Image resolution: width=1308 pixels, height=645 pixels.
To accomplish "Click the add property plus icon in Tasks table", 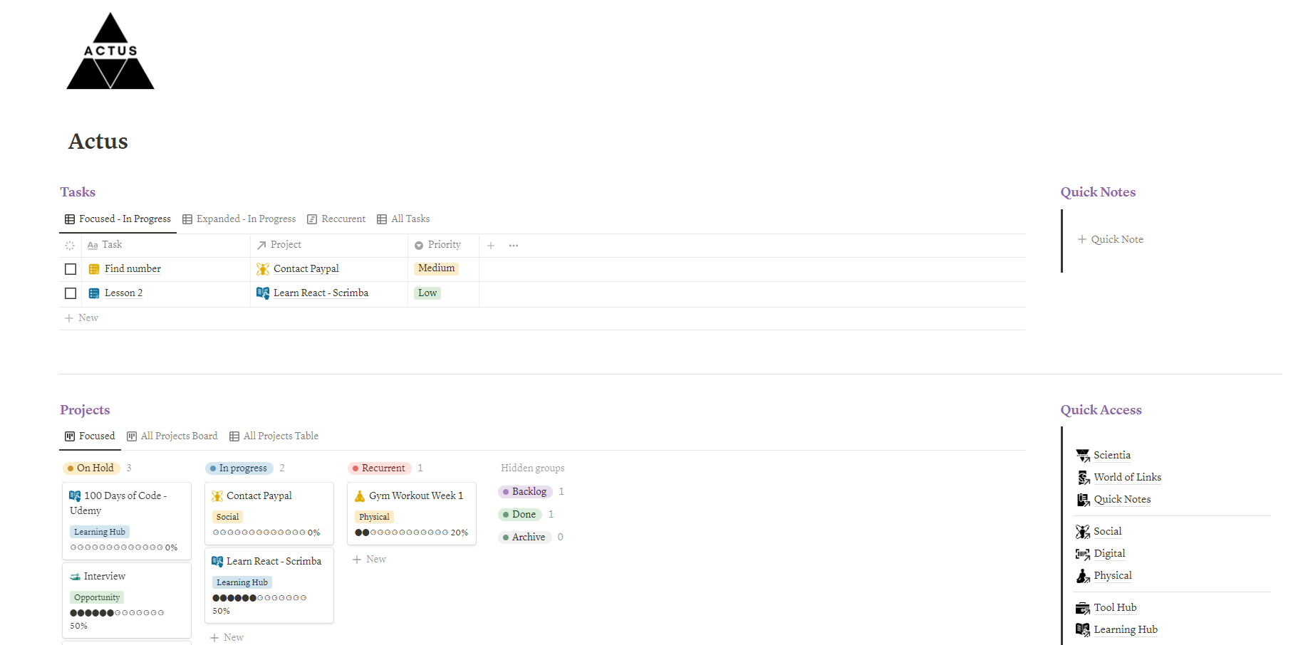I will click(491, 246).
